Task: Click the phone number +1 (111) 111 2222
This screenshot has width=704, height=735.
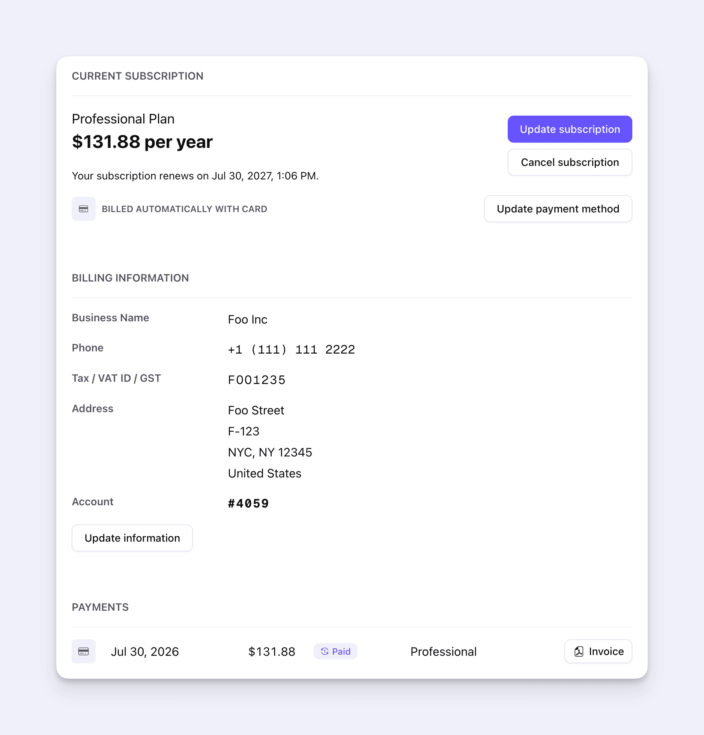Action: coord(292,349)
